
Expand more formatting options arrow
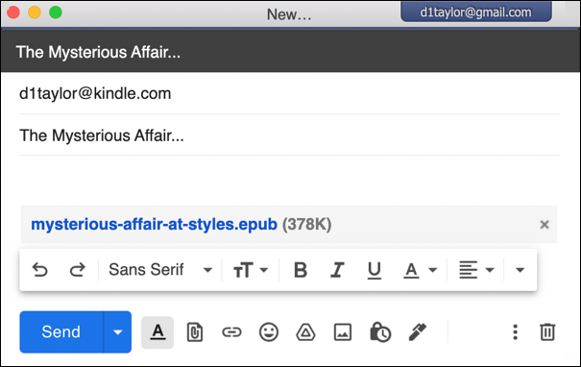[520, 270]
